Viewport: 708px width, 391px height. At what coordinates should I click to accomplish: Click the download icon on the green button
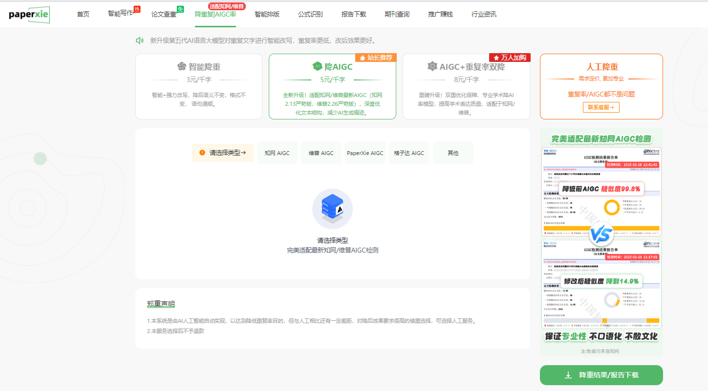[x=568, y=375]
